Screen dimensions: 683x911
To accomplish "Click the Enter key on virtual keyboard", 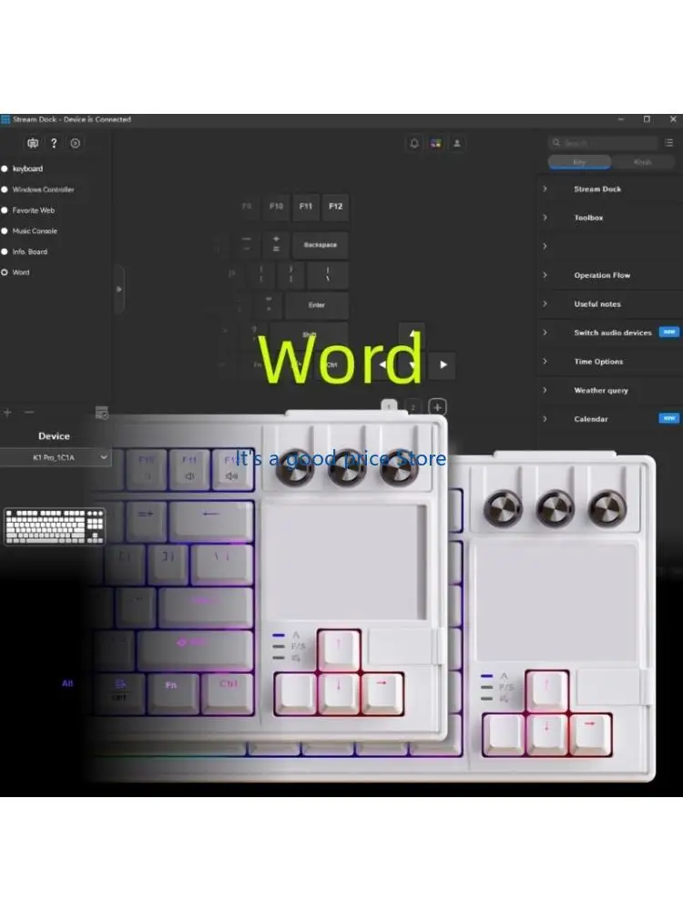I will 317,305.
